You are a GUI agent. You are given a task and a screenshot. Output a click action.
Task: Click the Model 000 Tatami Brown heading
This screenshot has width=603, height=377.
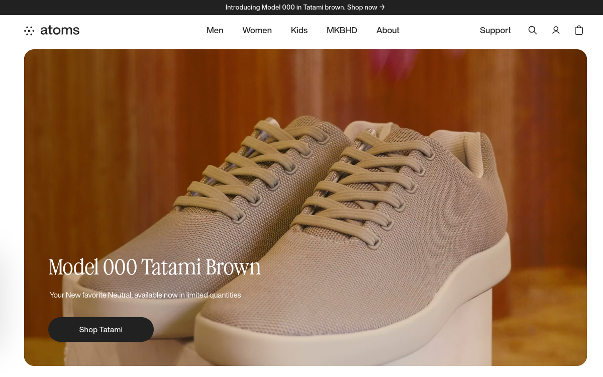tap(155, 267)
